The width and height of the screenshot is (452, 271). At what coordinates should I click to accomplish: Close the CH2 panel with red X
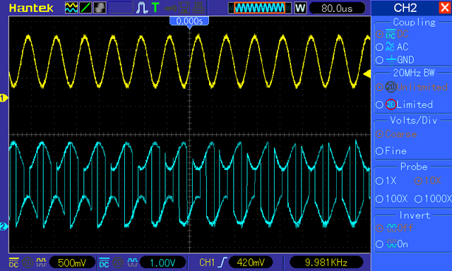pyautogui.click(x=445, y=8)
